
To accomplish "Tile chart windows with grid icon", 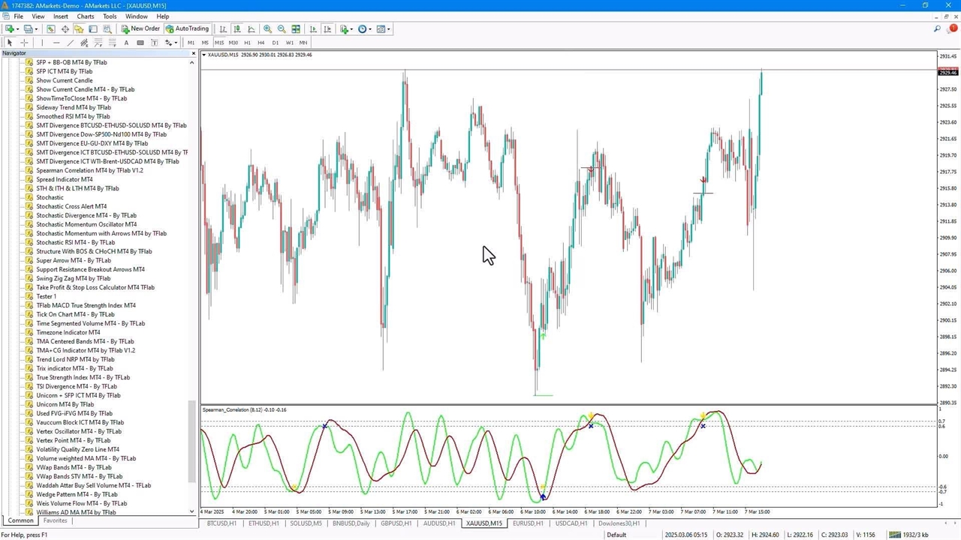I will (x=296, y=29).
